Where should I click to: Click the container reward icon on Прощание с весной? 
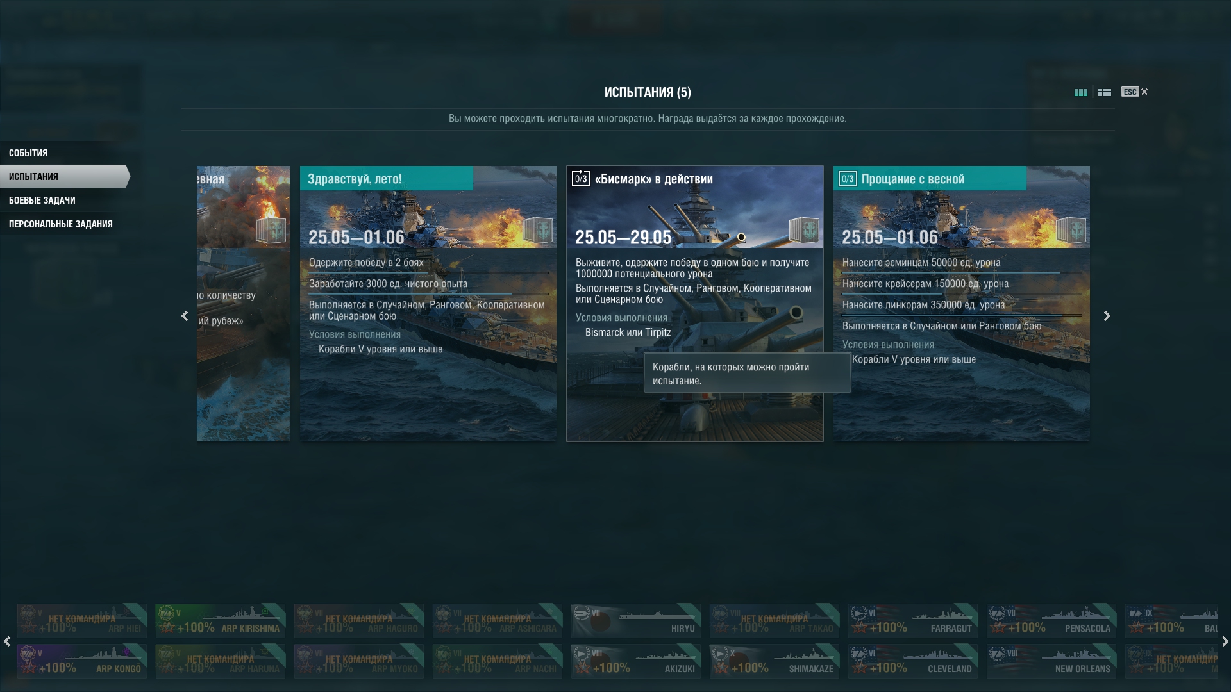1070,229
